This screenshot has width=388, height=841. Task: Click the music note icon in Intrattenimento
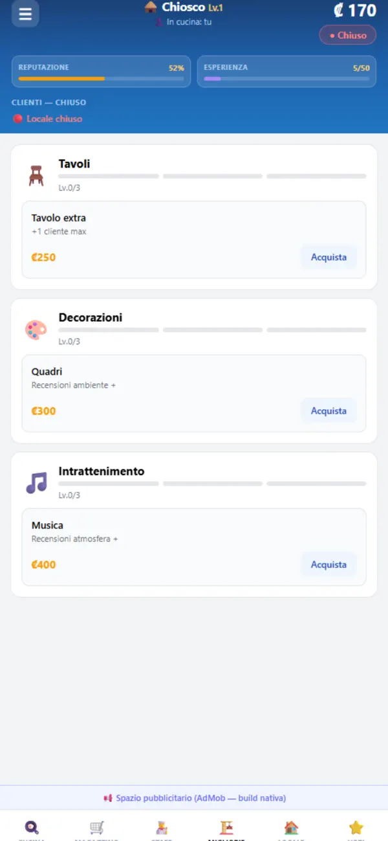point(36,483)
